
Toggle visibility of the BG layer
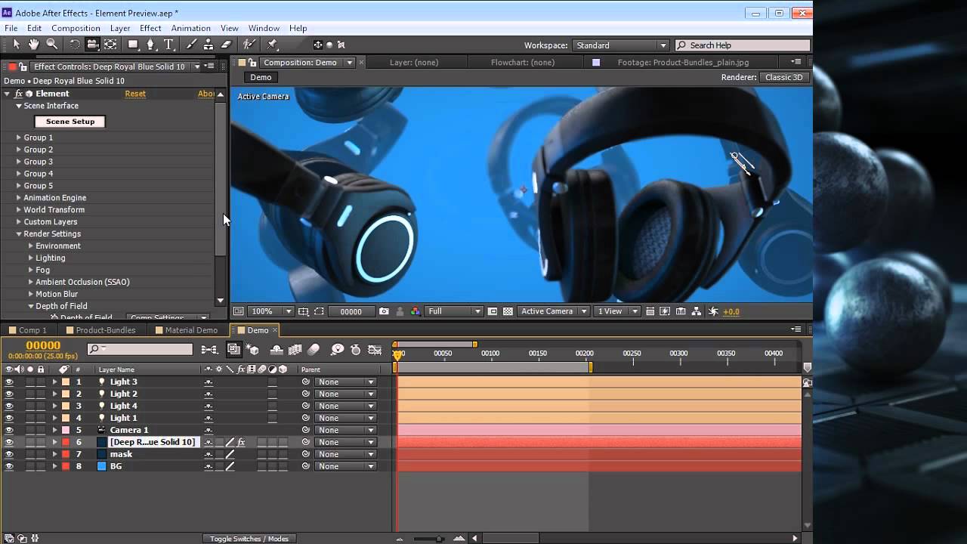coord(9,466)
